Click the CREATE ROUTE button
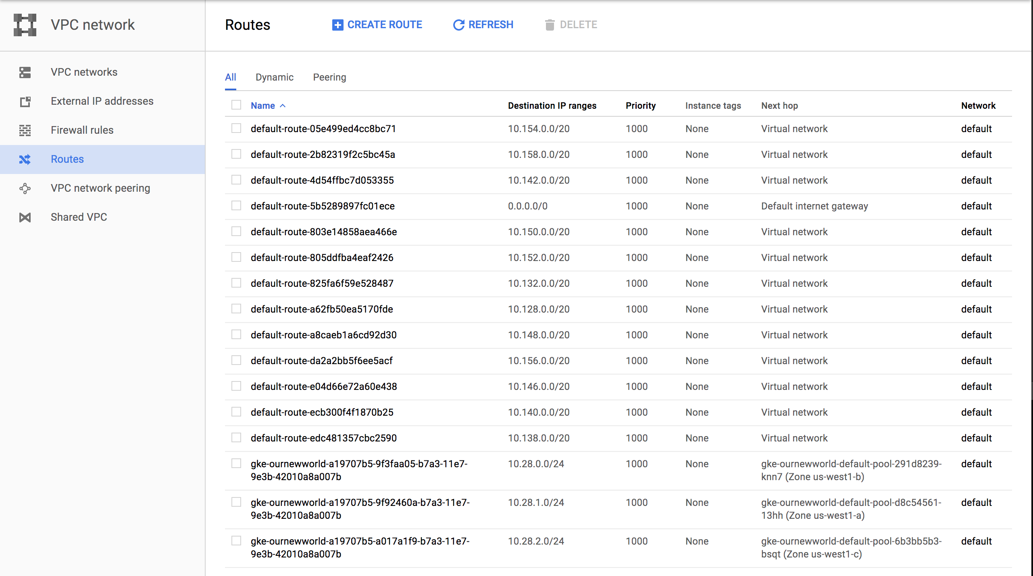Image resolution: width=1033 pixels, height=576 pixels. pos(377,25)
